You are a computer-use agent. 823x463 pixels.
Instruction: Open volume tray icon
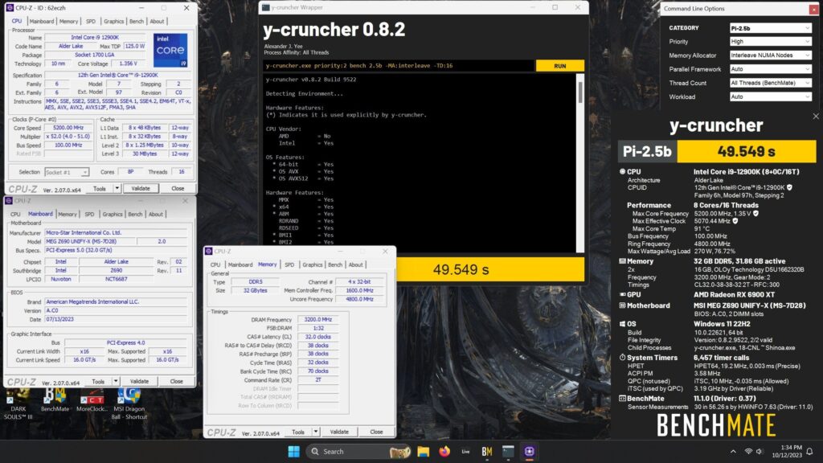760,452
